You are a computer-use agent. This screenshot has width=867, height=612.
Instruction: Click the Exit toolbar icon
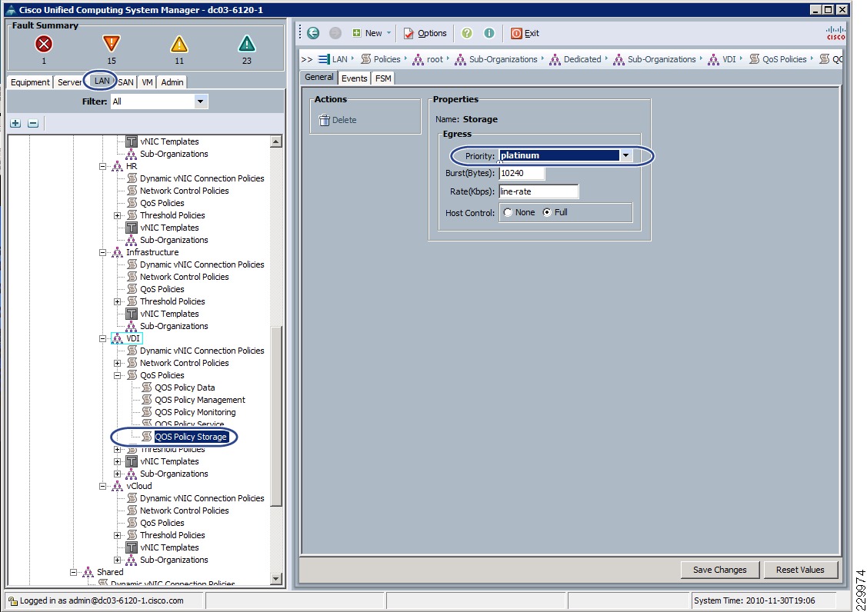click(516, 33)
